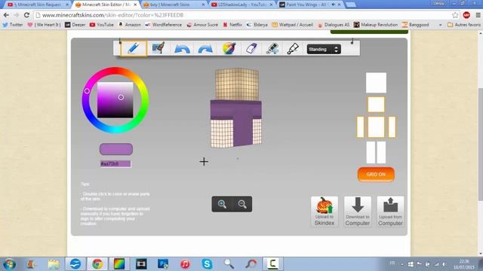Show hidden system tray icons
Image resolution: width=483 pixels, height=271 pixels.
402,264
